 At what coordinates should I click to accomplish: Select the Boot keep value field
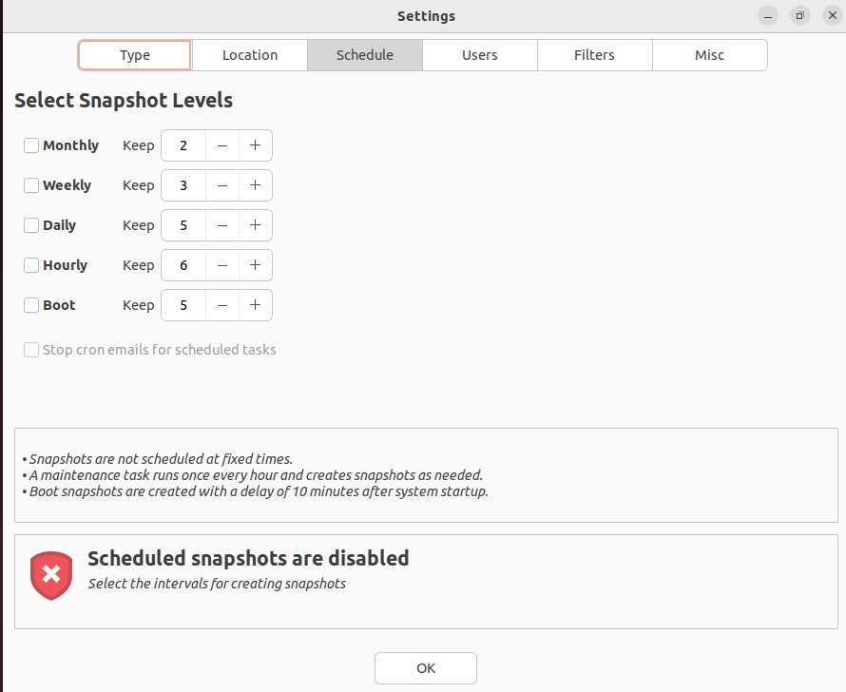click(183, 305)
